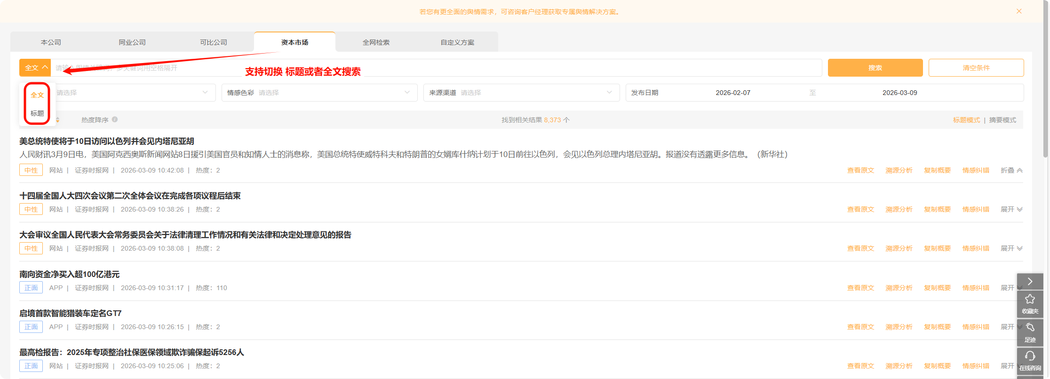Click the sort arrows left of 热度降序
This screenshot has height=379, width=1050.
point(57,120)
